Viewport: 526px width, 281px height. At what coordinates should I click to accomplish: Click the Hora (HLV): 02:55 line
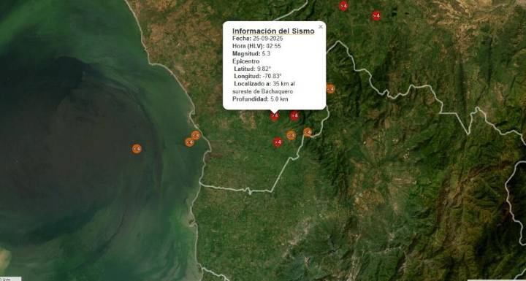(256, 46)
